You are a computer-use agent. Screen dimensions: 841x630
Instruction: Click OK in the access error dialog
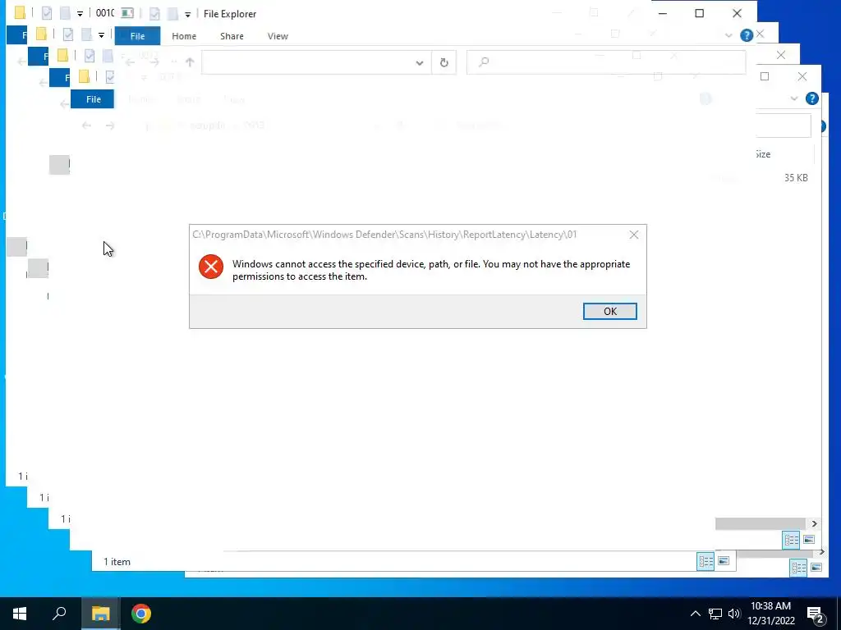610,311
